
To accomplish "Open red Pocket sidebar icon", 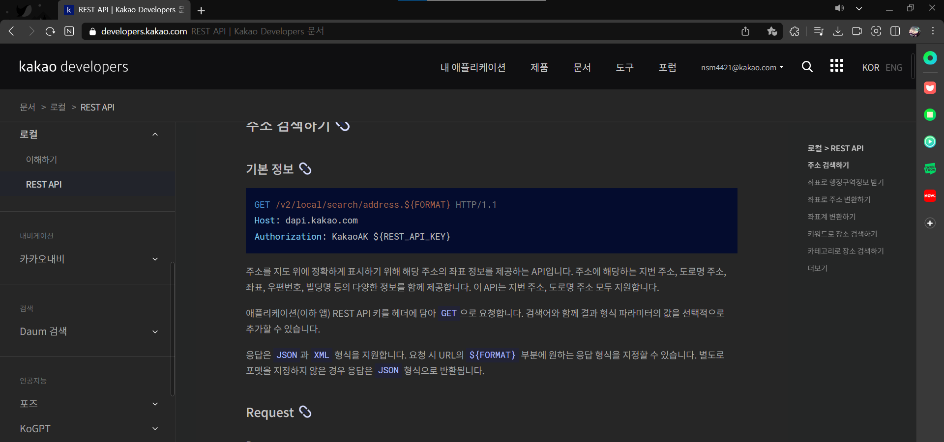I will pyautogui.click(x=930, y=87).
